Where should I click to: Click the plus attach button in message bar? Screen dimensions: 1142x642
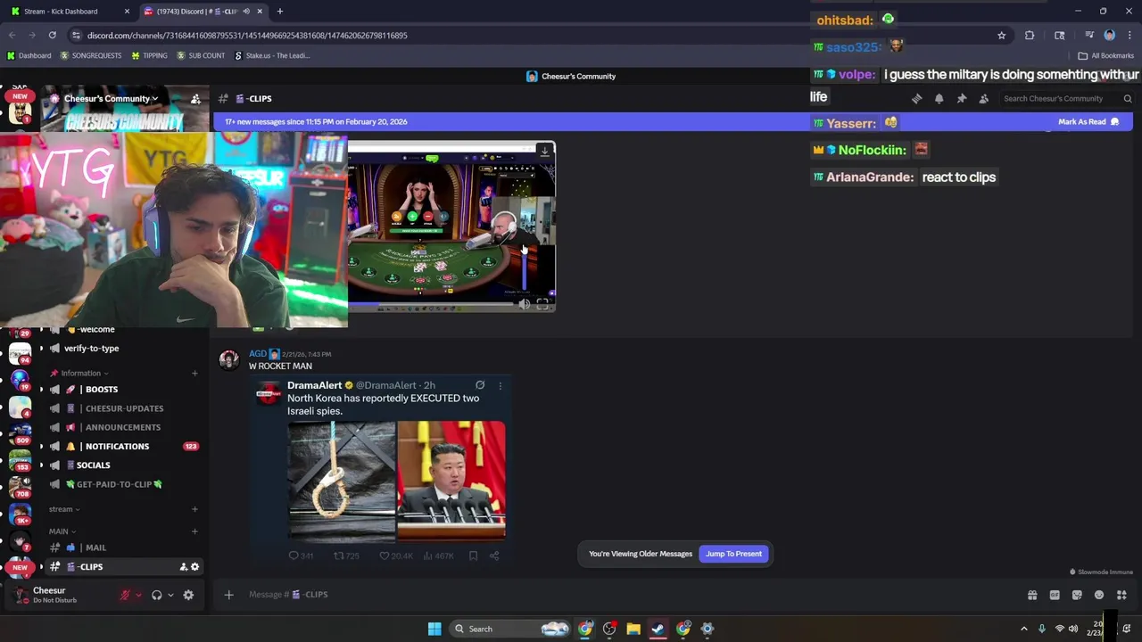click(x=228, y=595)
